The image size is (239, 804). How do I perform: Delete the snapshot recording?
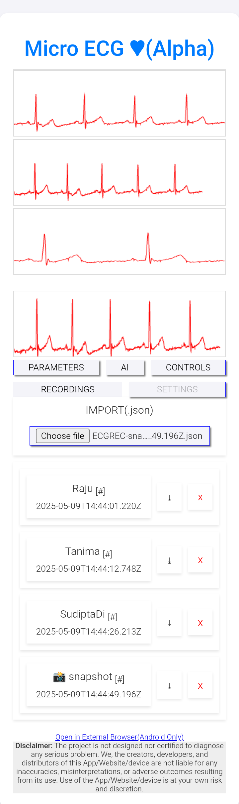point(200,685)
